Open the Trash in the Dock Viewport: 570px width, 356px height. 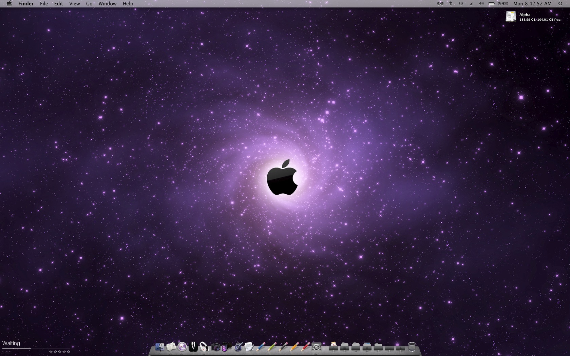pos(412,347)
